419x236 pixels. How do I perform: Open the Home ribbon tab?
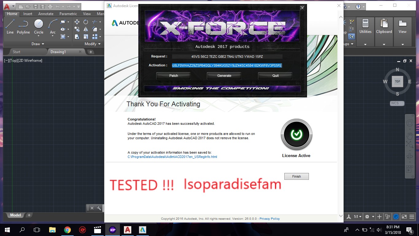coord(12,14)
